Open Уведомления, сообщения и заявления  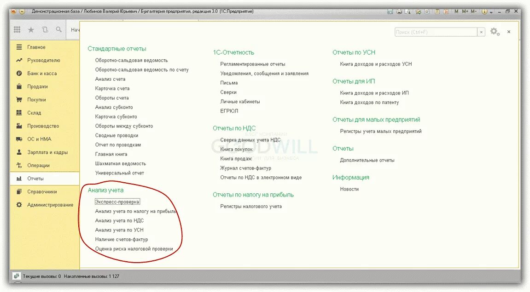pyautogui.click(x=264, y=73)
